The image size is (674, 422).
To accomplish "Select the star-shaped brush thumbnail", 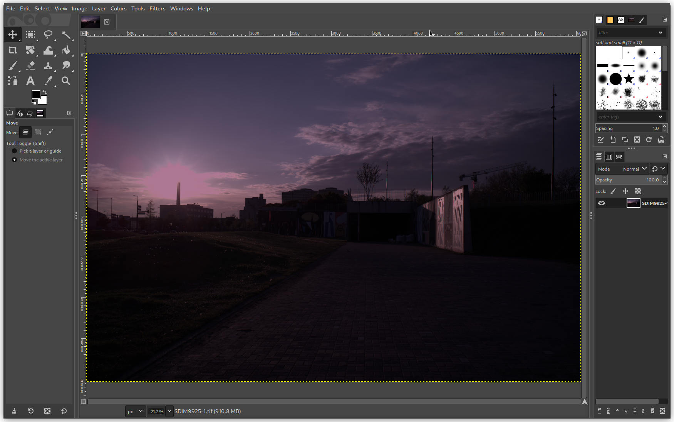I will point(629,79).
